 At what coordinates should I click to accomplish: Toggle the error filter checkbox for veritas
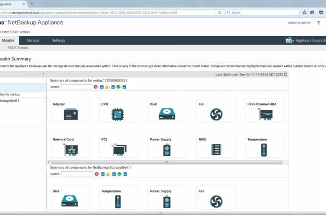(102, 87)
